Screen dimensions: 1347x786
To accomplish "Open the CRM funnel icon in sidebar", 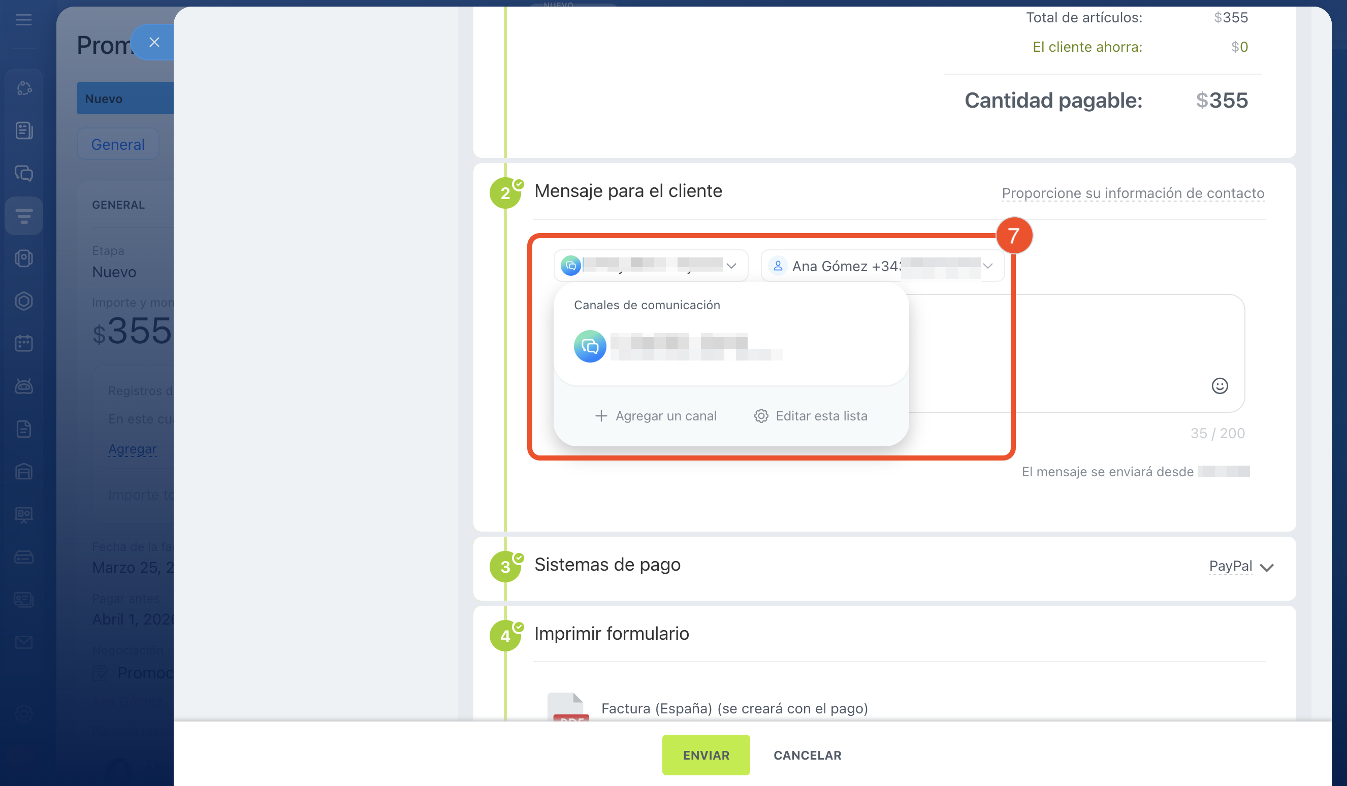I will 23,216.
